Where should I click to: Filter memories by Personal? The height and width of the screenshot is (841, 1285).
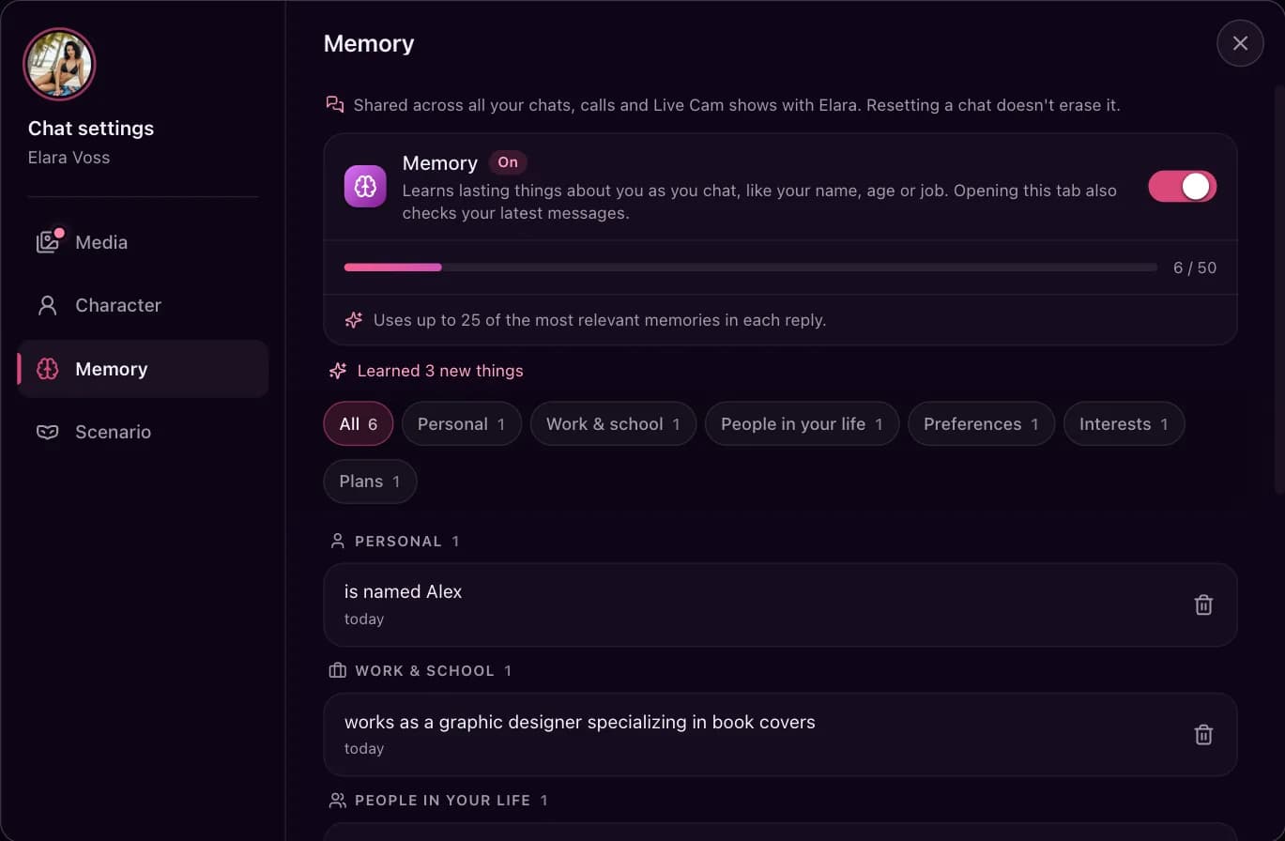pyautogui.click(x=462, y=424)
